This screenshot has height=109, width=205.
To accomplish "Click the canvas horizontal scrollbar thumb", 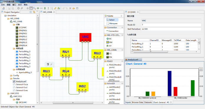I will 73,103.
